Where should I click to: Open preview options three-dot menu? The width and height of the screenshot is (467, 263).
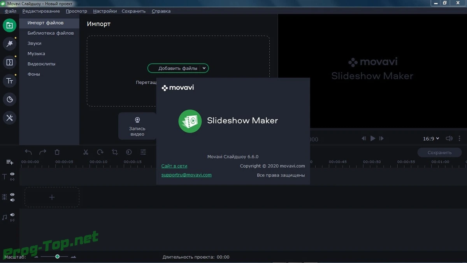pos(460,138)
